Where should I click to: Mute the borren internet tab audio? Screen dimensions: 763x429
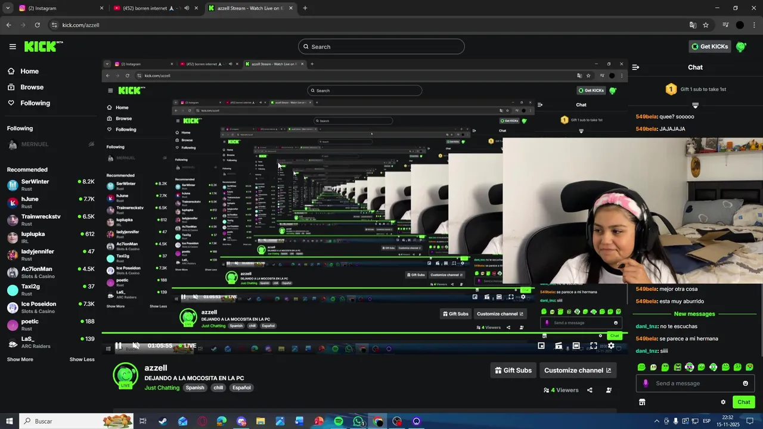[x=187, y=8]
